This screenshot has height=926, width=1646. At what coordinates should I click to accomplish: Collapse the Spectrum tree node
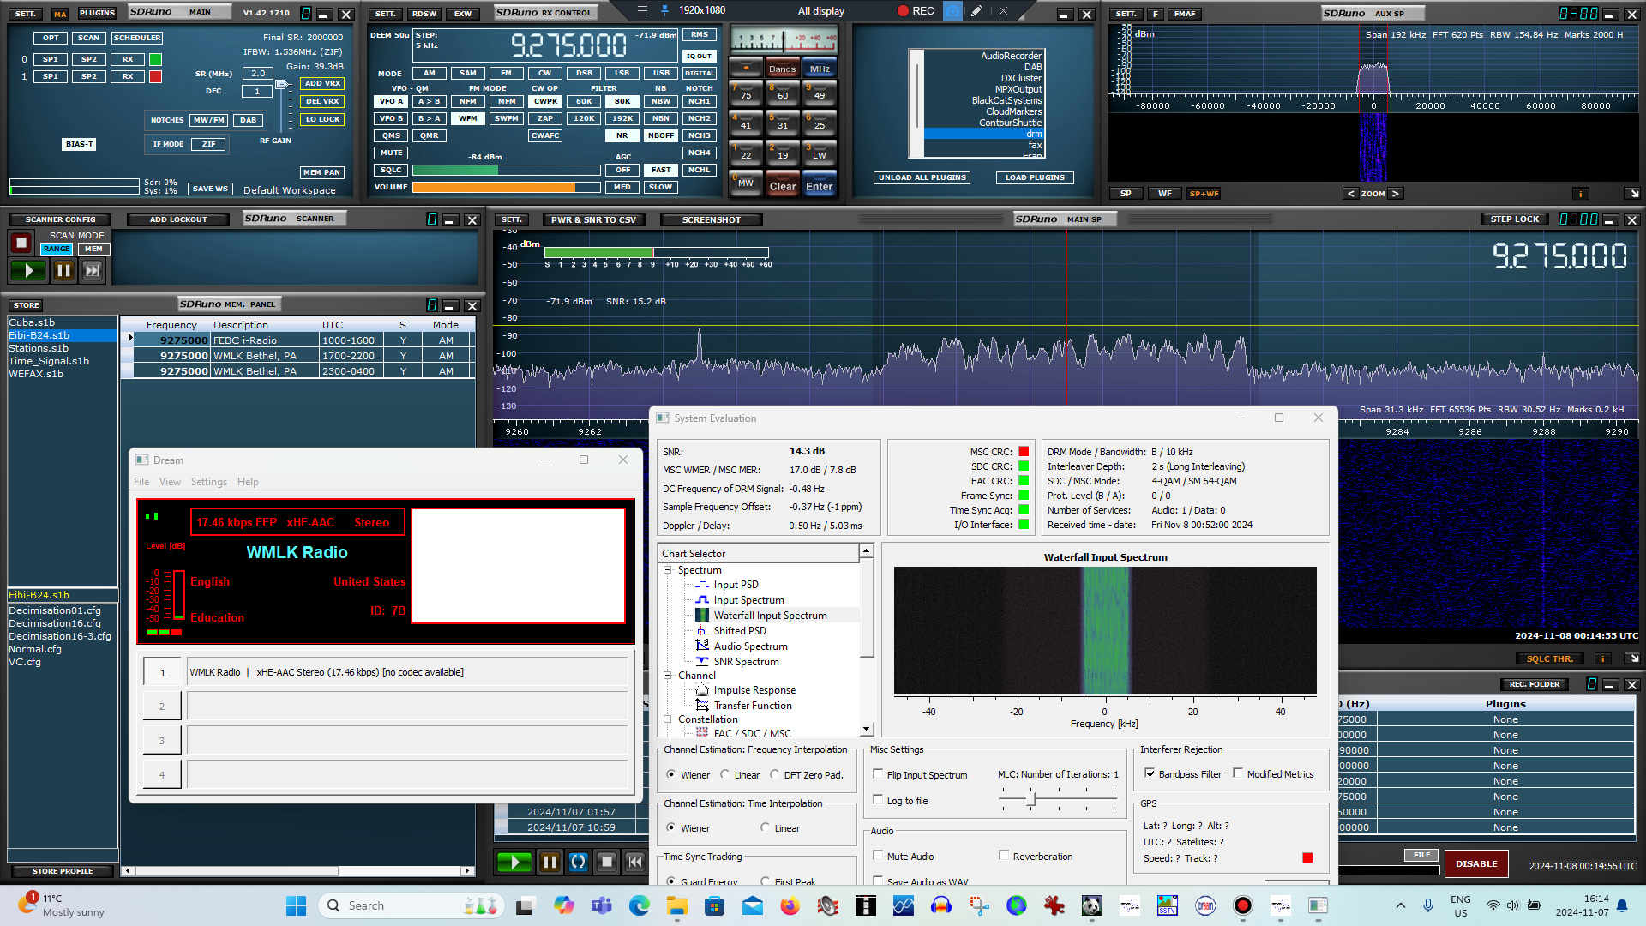click(667, 569)
